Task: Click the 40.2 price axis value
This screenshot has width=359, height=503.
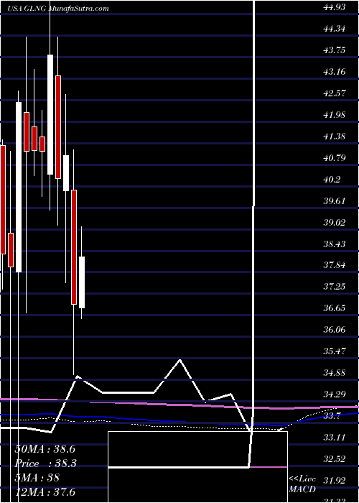Action: click(332, 180)
